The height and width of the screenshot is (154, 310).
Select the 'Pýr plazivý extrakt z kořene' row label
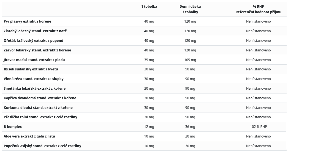coord(27,21)
